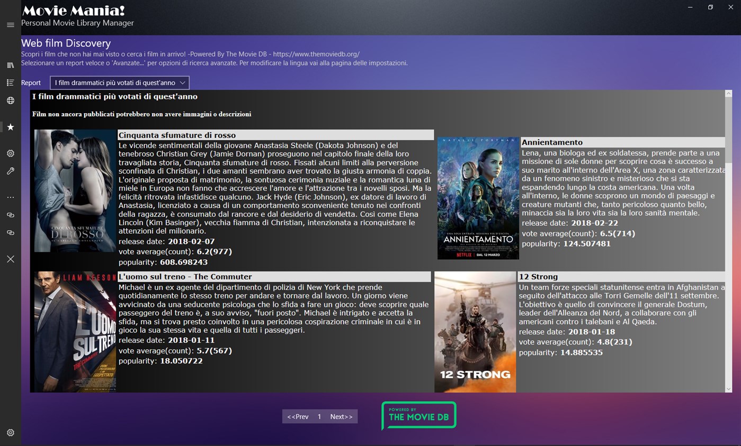
Task: Open the wrench tools icon
Action: pos(10,171)
